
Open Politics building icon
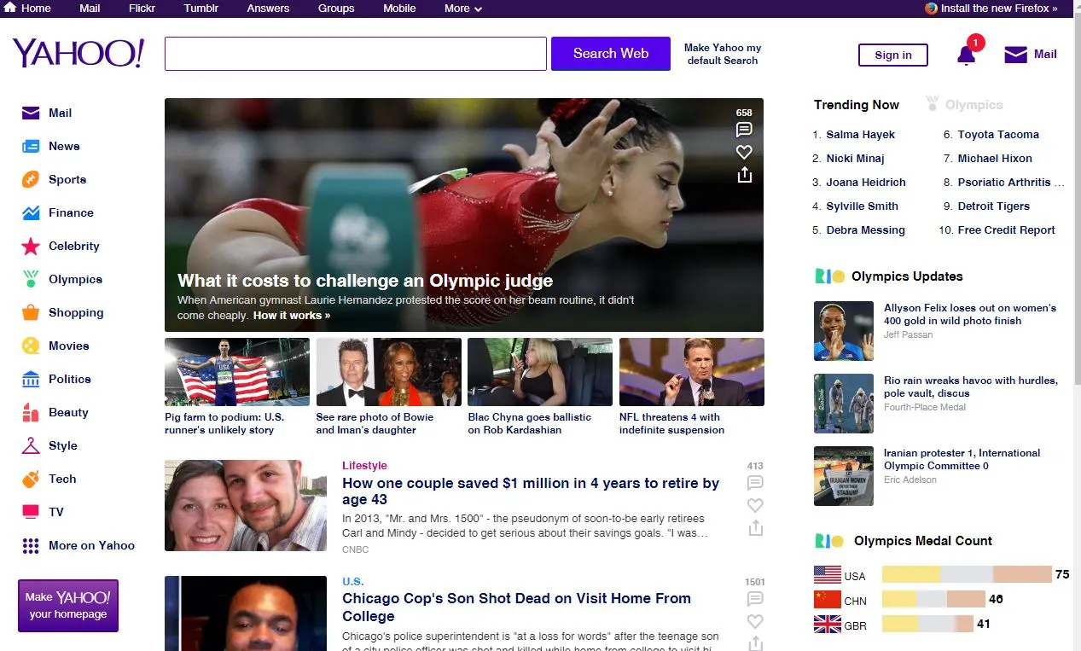point(31,379)
